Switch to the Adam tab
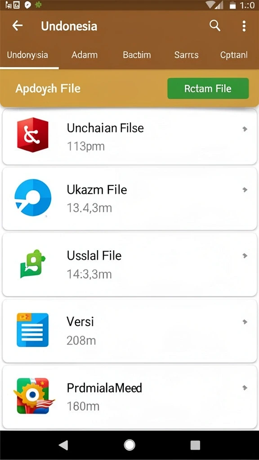 [x=85, y=55]
